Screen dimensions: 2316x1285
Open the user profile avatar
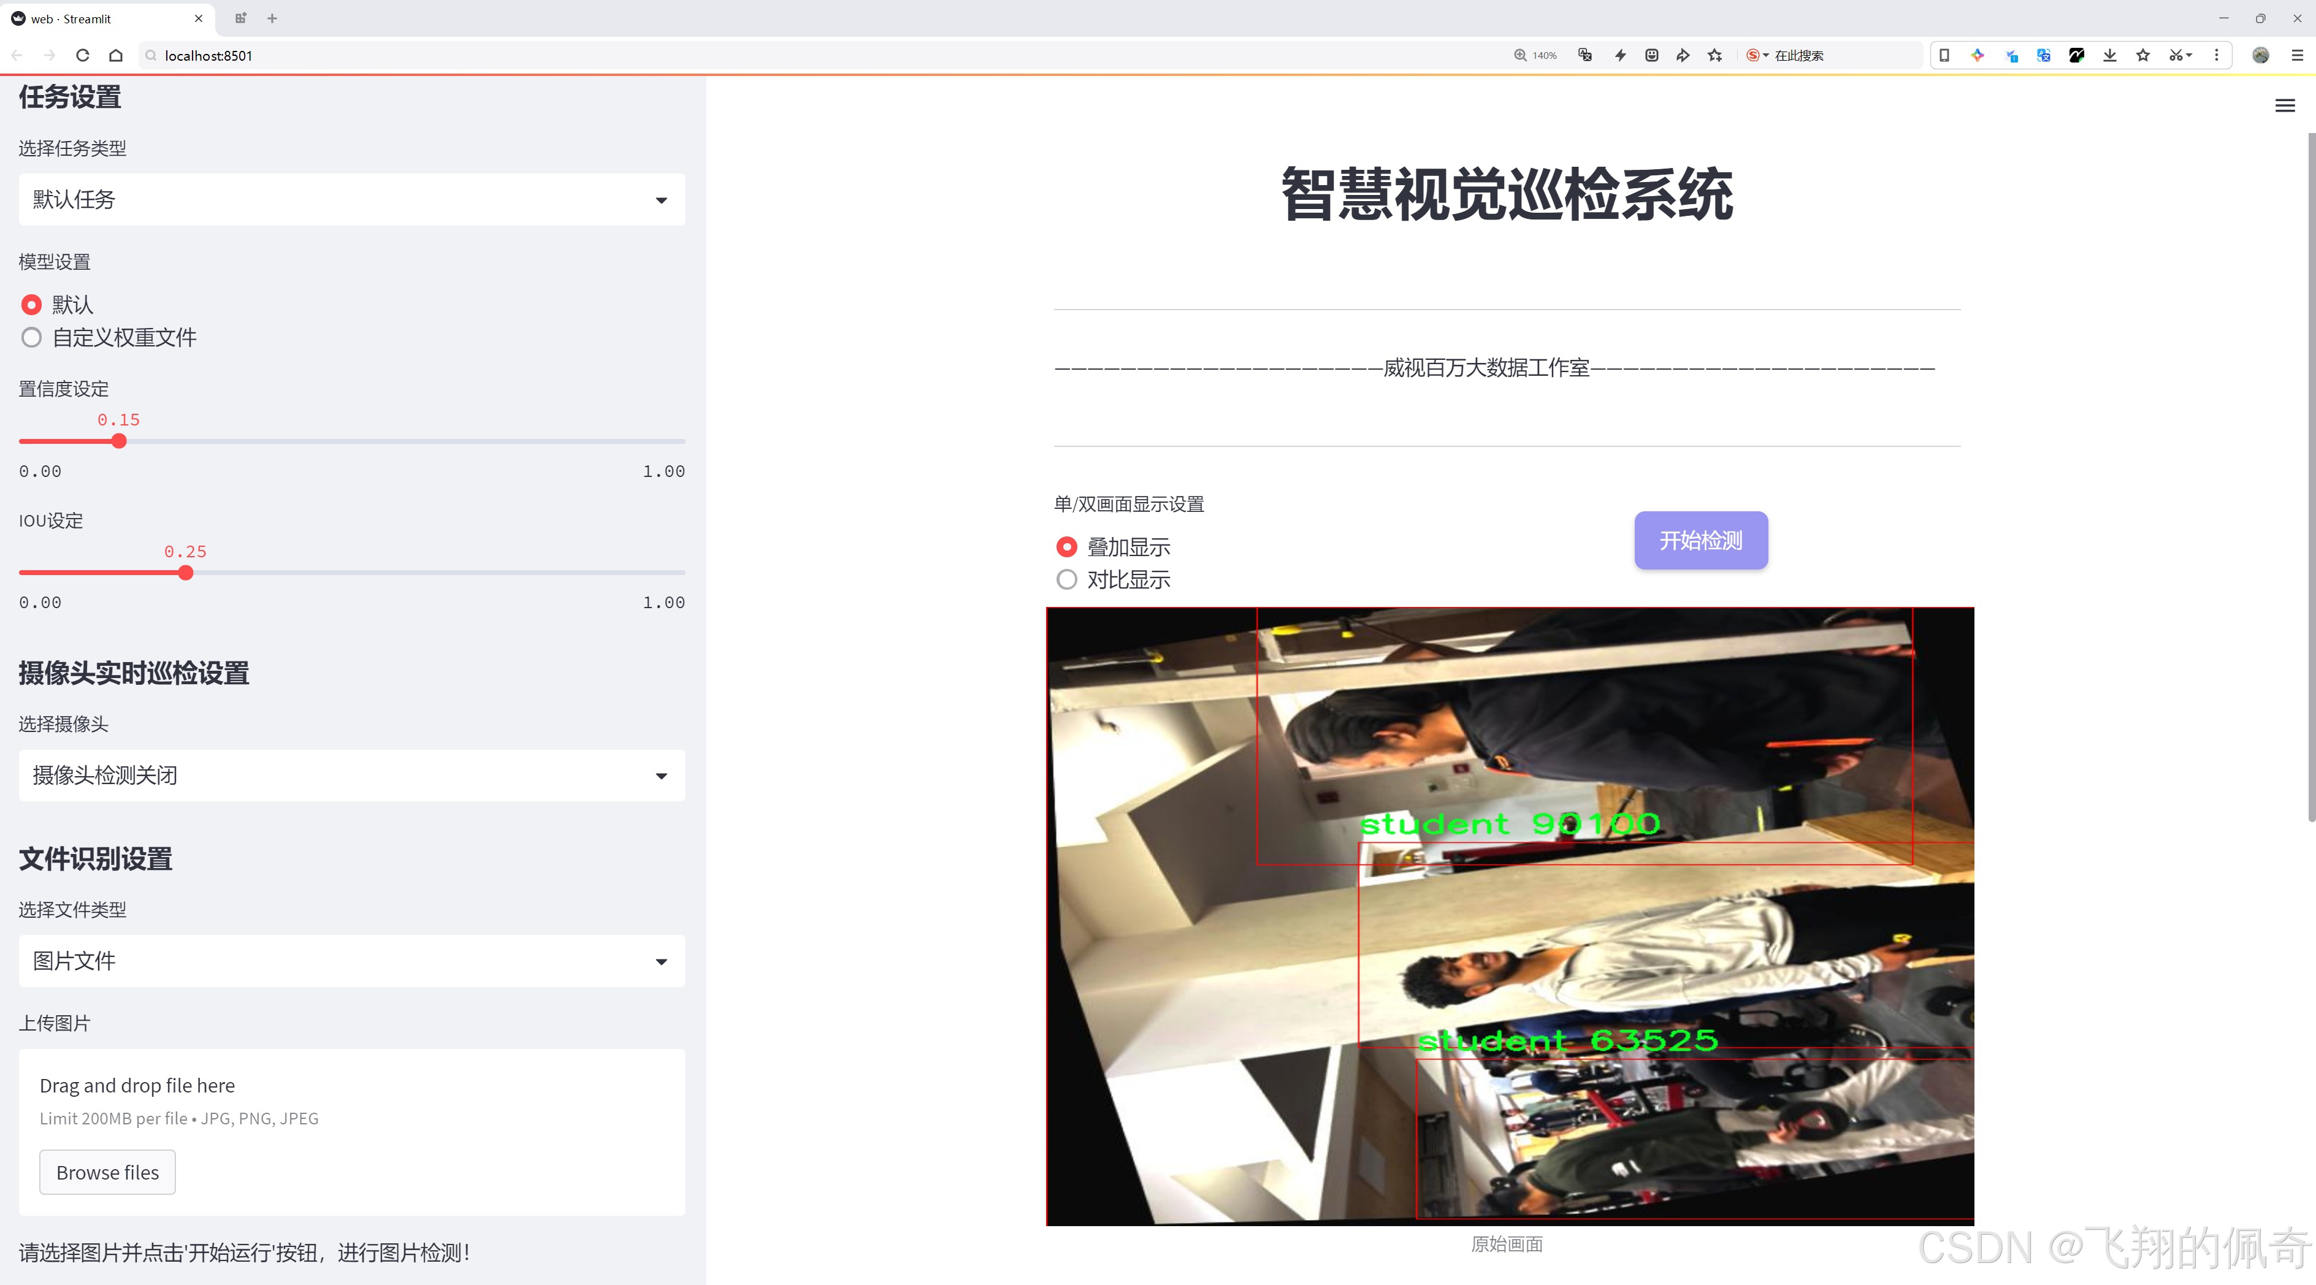pyautogui.click(x=2260, y=56)
